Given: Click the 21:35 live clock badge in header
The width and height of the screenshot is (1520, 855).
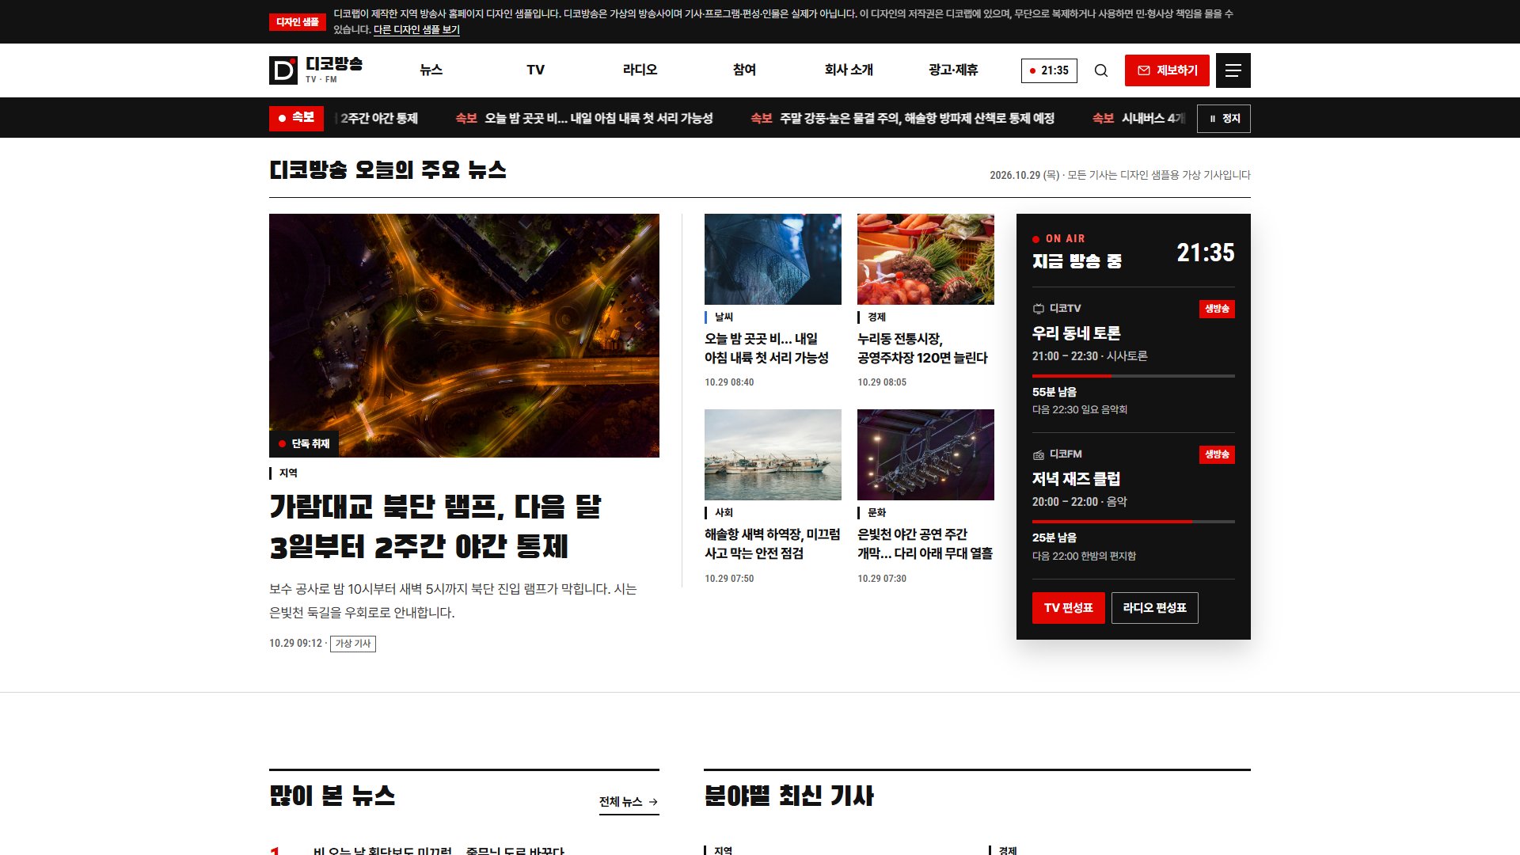Looking at the screenshot, I should (x=1049, y=70).
